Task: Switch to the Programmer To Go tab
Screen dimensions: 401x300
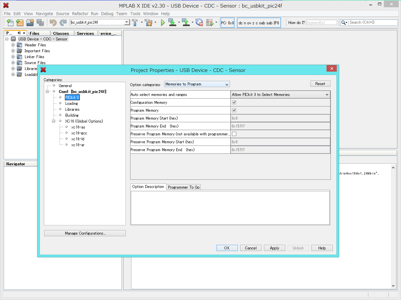Action: click(x=184, y=187)
